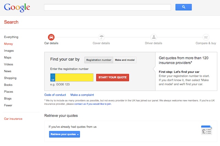Select Shopping in the sidebar
The image size is (220, 146).
10,78
